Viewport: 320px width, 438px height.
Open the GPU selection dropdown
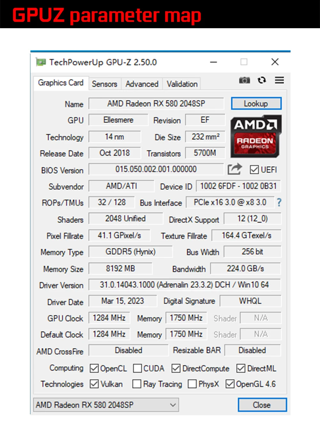(106, 405)
